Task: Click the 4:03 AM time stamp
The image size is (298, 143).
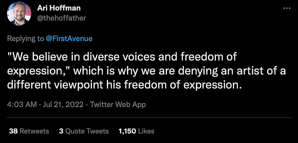Action: pyautogui.click(x=22, y=104)
